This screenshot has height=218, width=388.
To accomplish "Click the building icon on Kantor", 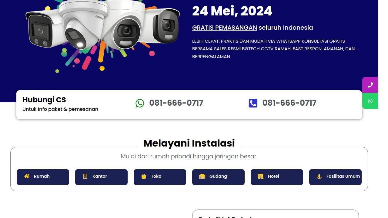I will pyautogui.click(x=85, y=176).
